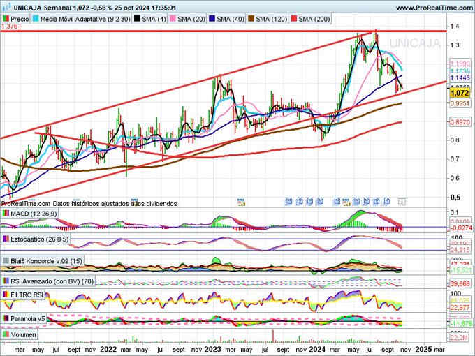Screen dimensions: 475x356
Task: Open the dividend event icon near April 2024
Action: (x=346, y=202)
